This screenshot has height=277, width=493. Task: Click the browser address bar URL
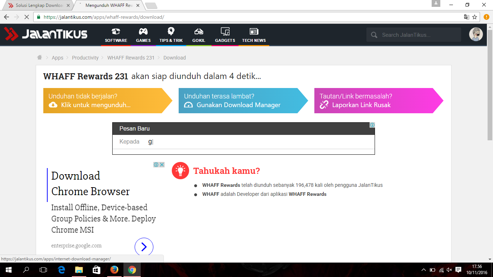coord(104,17)
